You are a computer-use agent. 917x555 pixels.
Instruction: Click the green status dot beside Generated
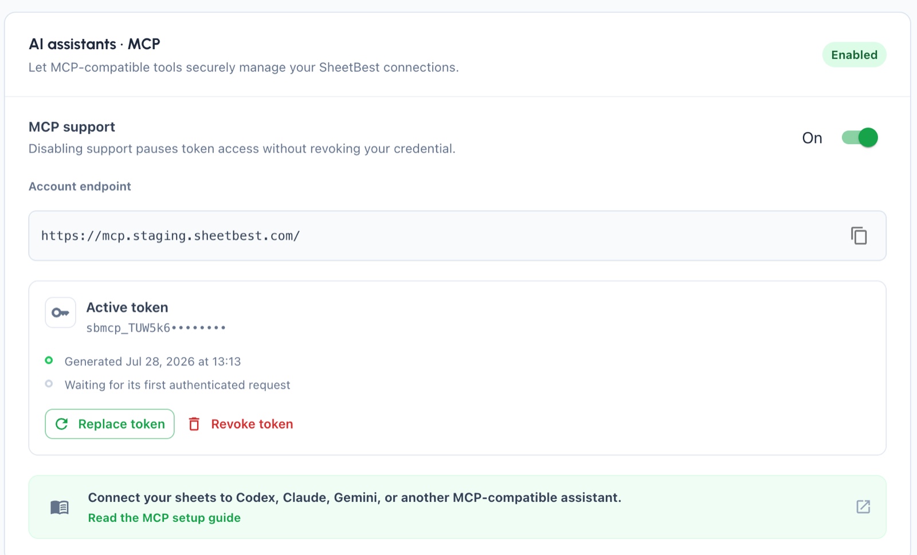[49, 360]
